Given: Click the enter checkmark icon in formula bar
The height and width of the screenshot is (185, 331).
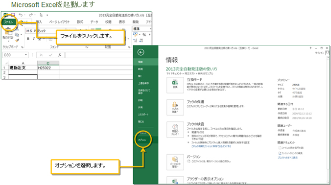Looking at the screenshot, I should [x=50, y=55].
